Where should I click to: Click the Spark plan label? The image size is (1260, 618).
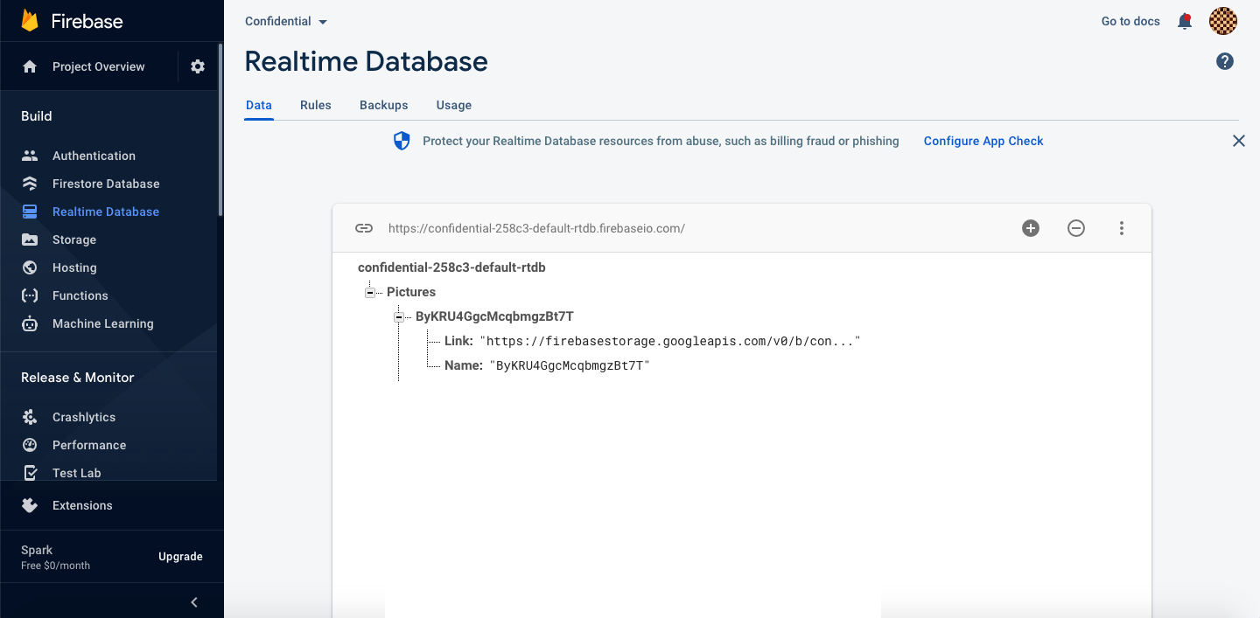pyautogui.click(x=37, y=550)
